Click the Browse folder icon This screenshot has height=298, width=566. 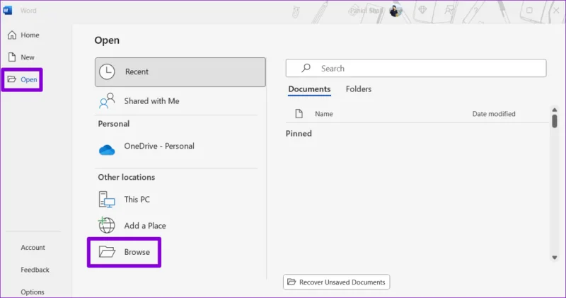point(107,252)
